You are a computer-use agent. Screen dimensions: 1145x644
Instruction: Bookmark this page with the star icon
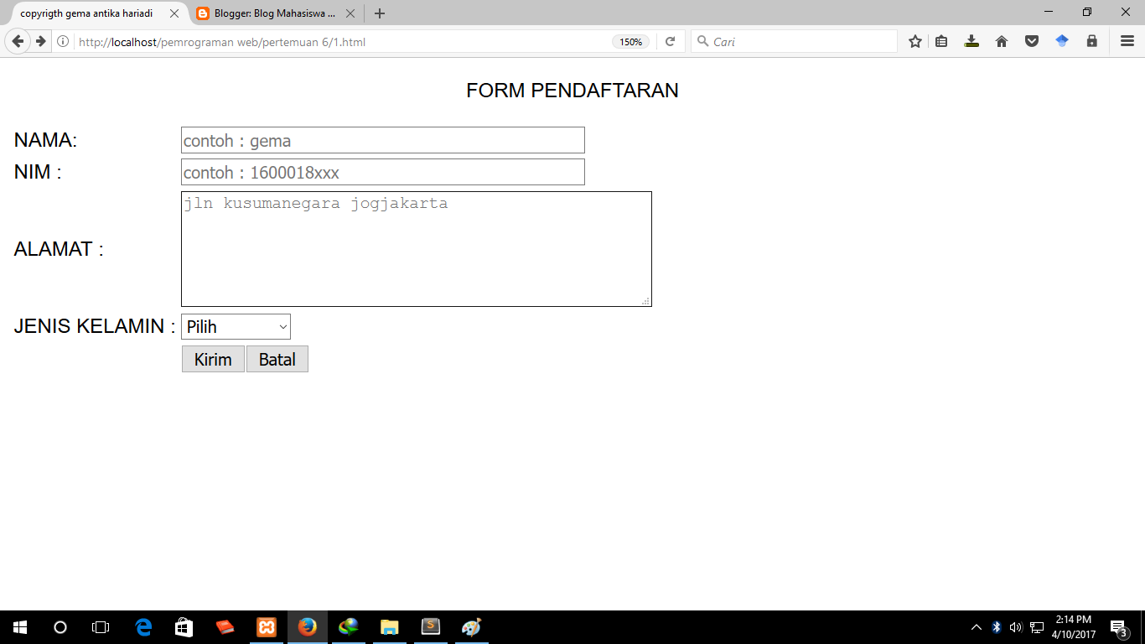click(914, 40)
